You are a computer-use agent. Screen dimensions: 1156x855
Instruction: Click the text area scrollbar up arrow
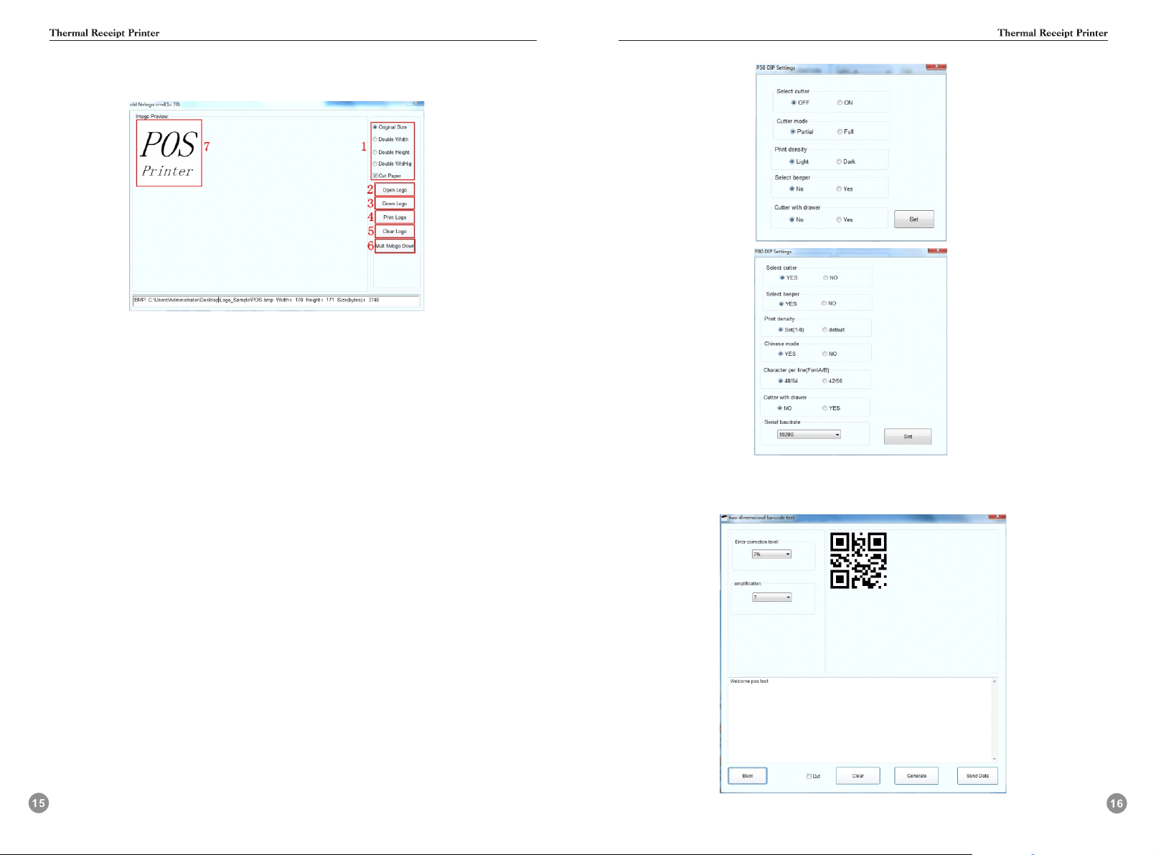point(995,681)
